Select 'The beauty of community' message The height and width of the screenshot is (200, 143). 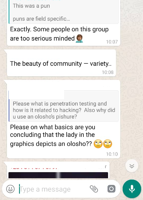point(61,63)
